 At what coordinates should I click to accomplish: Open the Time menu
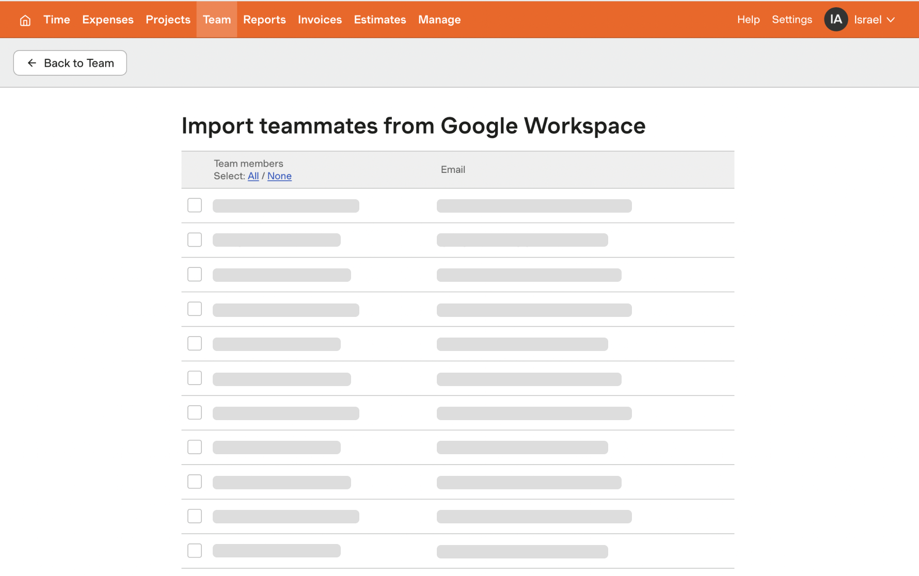57,20
